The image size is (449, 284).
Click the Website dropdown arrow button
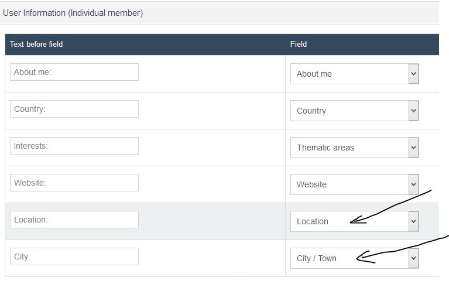pyautogui.click(x=413, y=184)
